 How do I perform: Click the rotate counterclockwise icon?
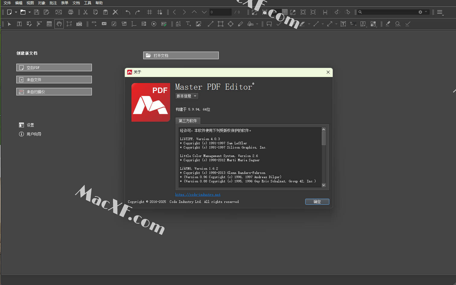337,12
